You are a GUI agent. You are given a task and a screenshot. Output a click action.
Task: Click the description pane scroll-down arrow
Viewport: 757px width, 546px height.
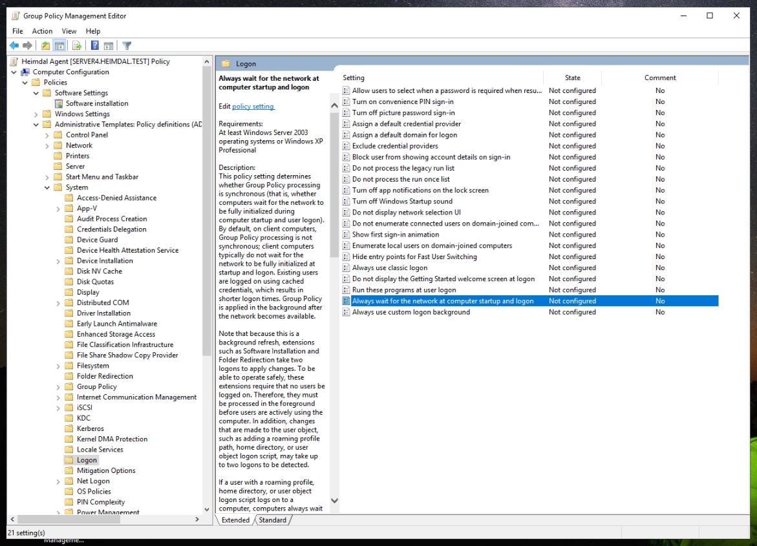(x=334, y=501)
